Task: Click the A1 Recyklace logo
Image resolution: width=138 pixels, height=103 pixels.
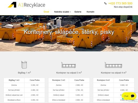Action: point(26,5)
